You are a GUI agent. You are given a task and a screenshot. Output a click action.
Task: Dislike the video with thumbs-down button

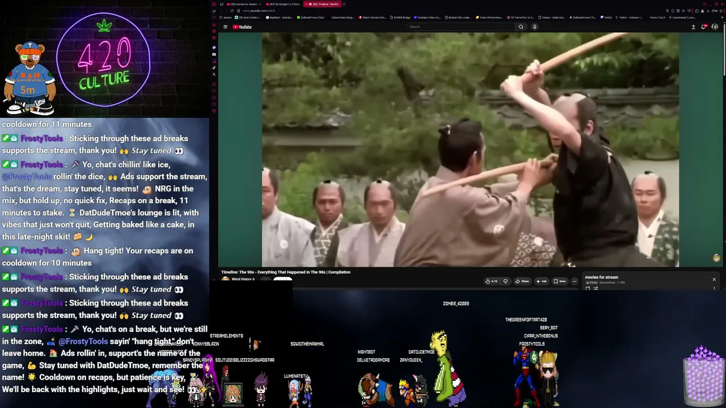pyautogui.click(x=505, y=281)
